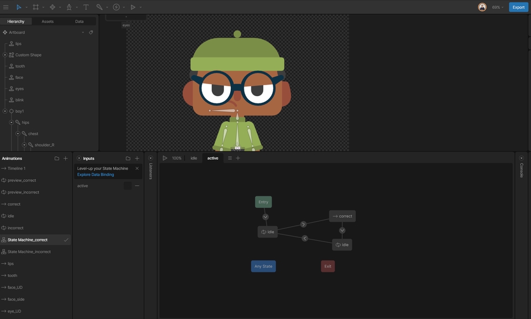Expand the Console panel
The height and width of the screenshot is (319, 531).
point(522,158)
